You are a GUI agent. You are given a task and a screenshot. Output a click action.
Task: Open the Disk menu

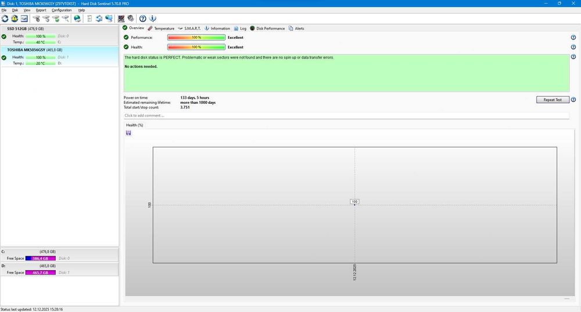[15, 10]
